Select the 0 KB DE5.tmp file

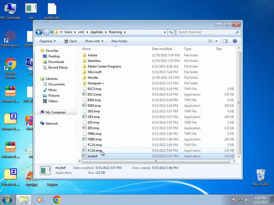(x=158, y=111)
